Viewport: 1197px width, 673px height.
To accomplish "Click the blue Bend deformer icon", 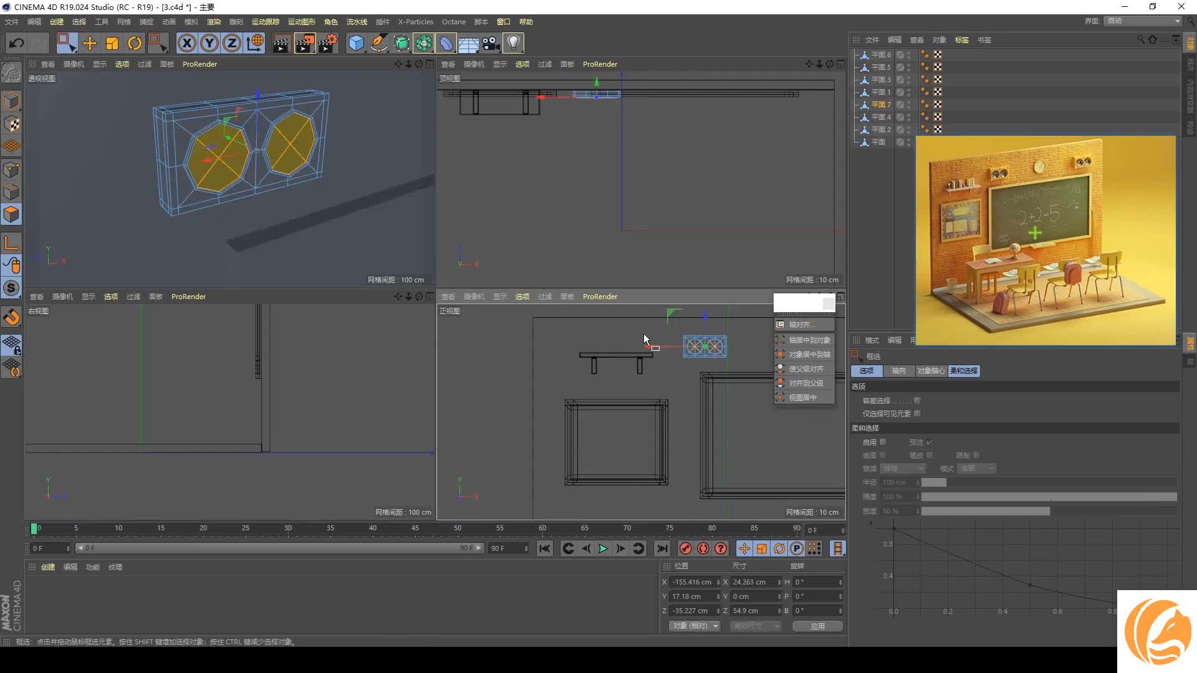I will tap(446, 43).
